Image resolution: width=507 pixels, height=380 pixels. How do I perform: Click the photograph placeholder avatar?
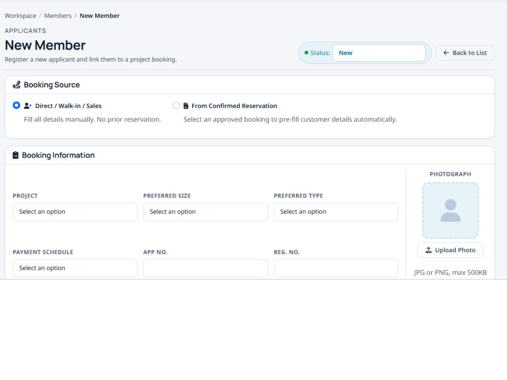(450, 210)
